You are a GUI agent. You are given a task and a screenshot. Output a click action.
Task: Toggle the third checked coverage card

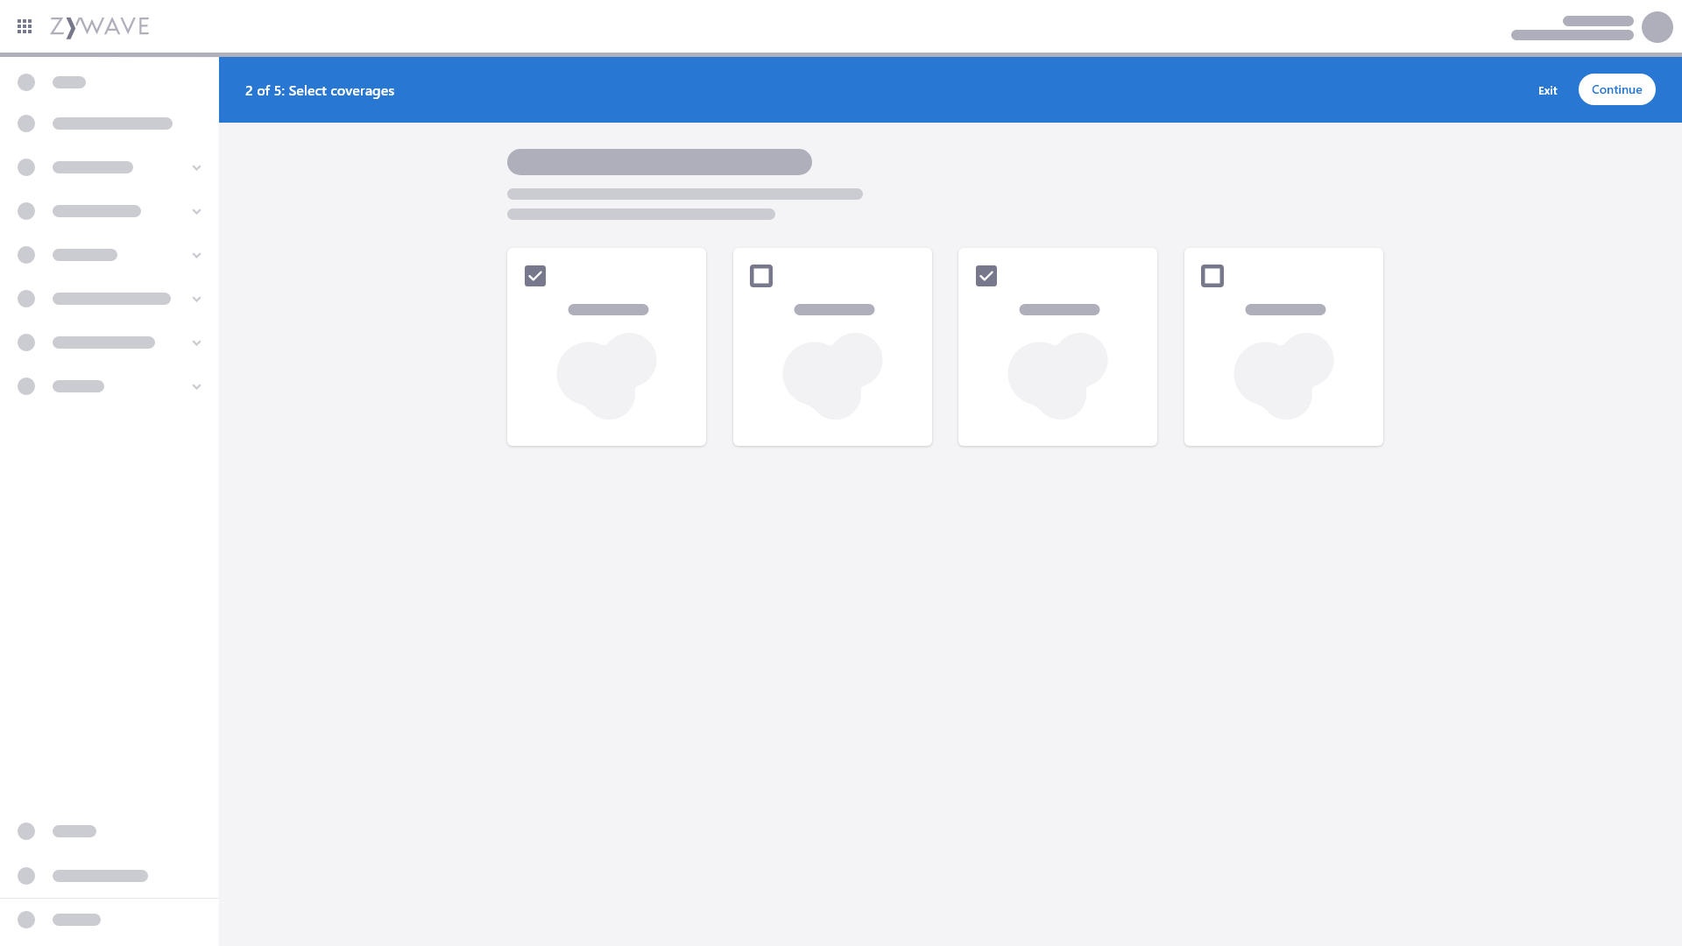tap(986, 275)
